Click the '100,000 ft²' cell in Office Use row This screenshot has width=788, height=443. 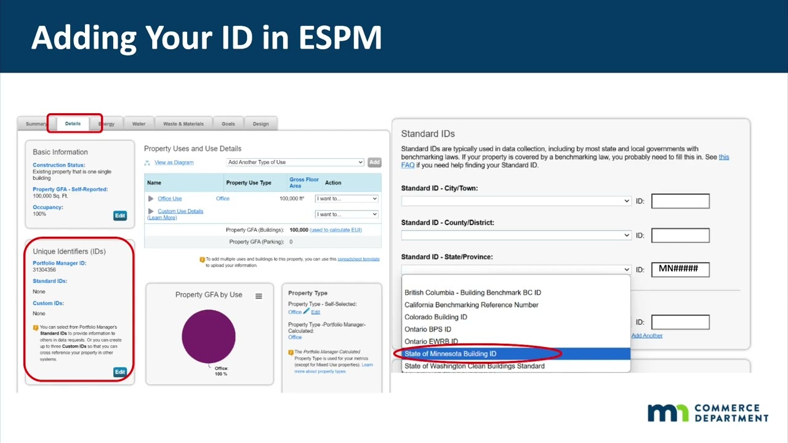(x=292, y=199)
